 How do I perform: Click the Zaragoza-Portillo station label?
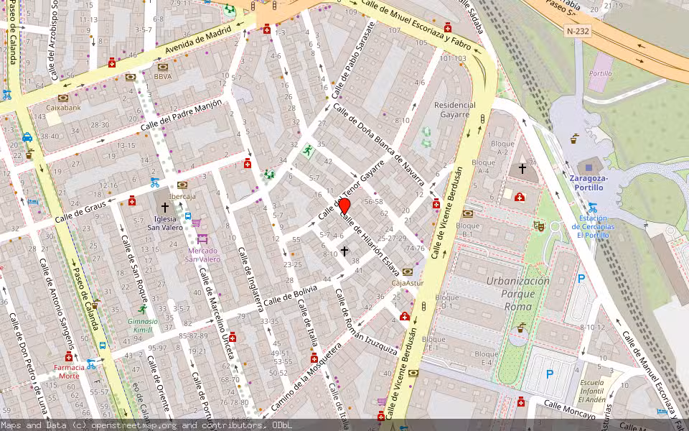(589, 183)
